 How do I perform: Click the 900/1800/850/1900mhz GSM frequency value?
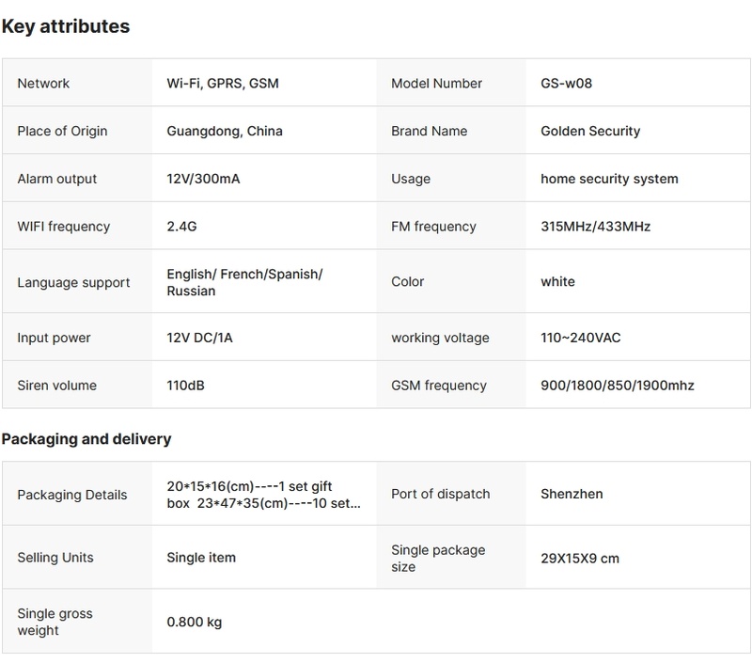coord(618,386)
